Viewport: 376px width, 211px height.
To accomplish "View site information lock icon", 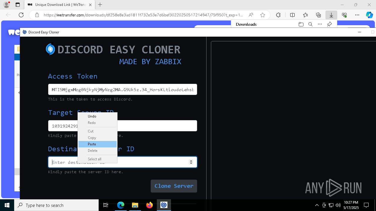I will tap(37, 15).
